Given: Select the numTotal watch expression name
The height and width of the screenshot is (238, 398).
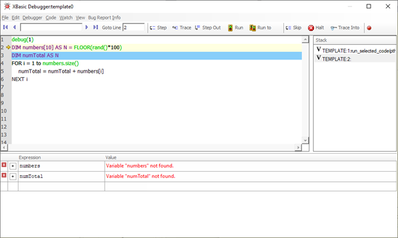Looking at the screenshot, I should click(31, 176).
